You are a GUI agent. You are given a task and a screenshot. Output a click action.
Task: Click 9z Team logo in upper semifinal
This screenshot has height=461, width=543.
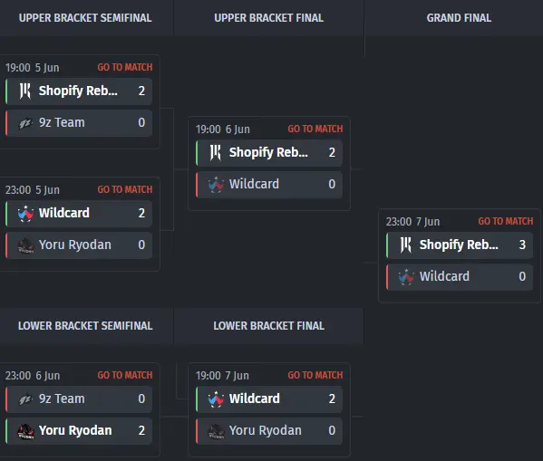(x=25, y=123)
